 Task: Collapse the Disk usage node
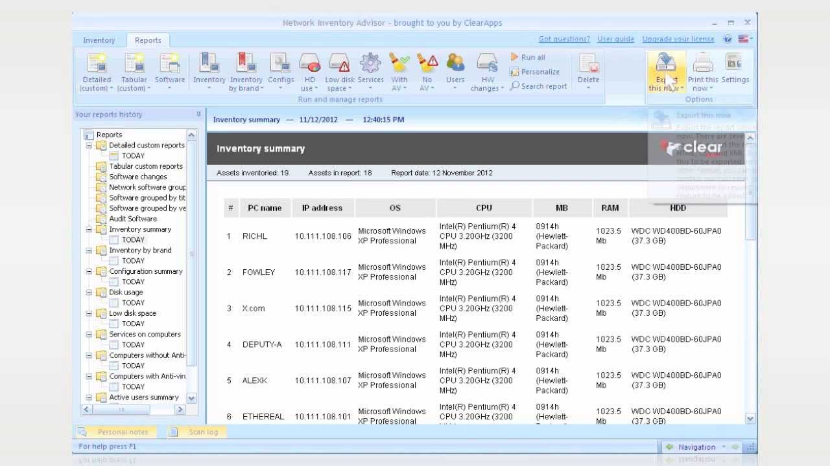tap(89, 292)
